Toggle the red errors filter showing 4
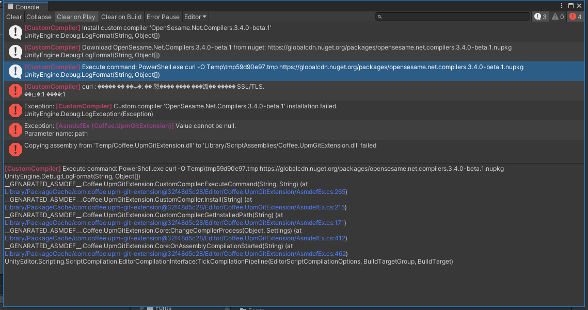The height and width of the screenshot is (310, 588). point(575,16)
